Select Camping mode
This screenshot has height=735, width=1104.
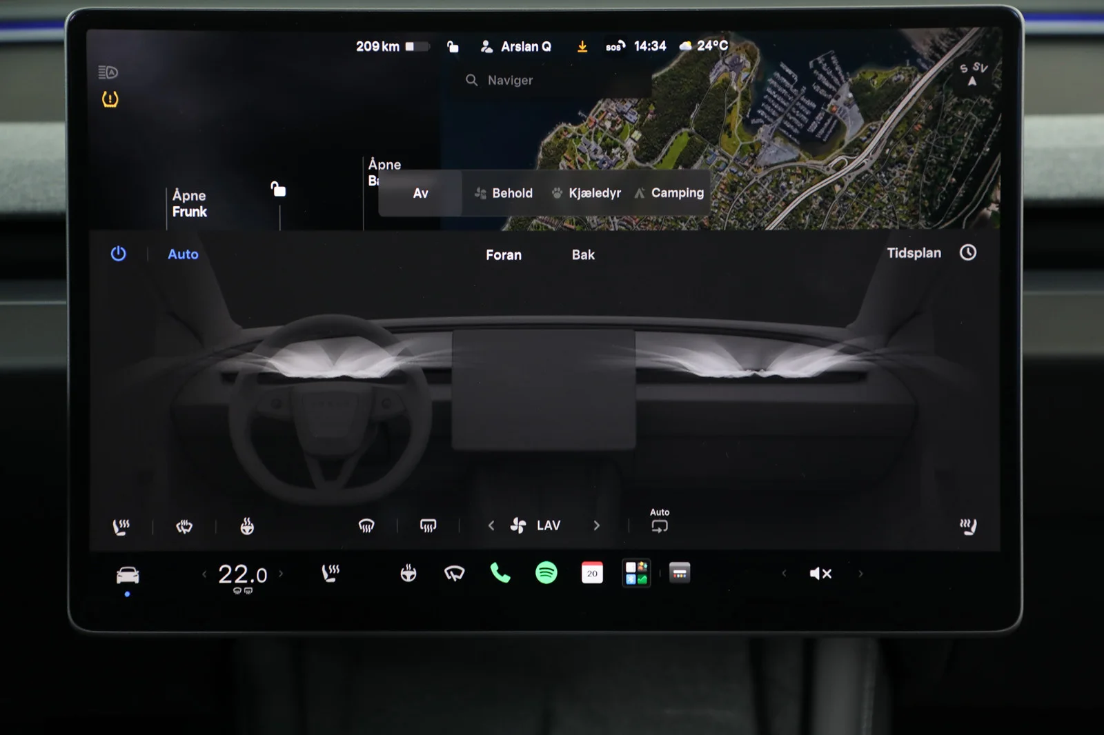669,193
